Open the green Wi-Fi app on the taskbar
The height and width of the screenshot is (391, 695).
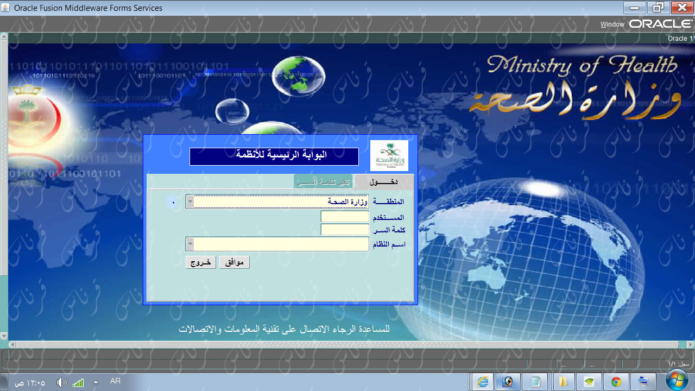pos(589,382)
